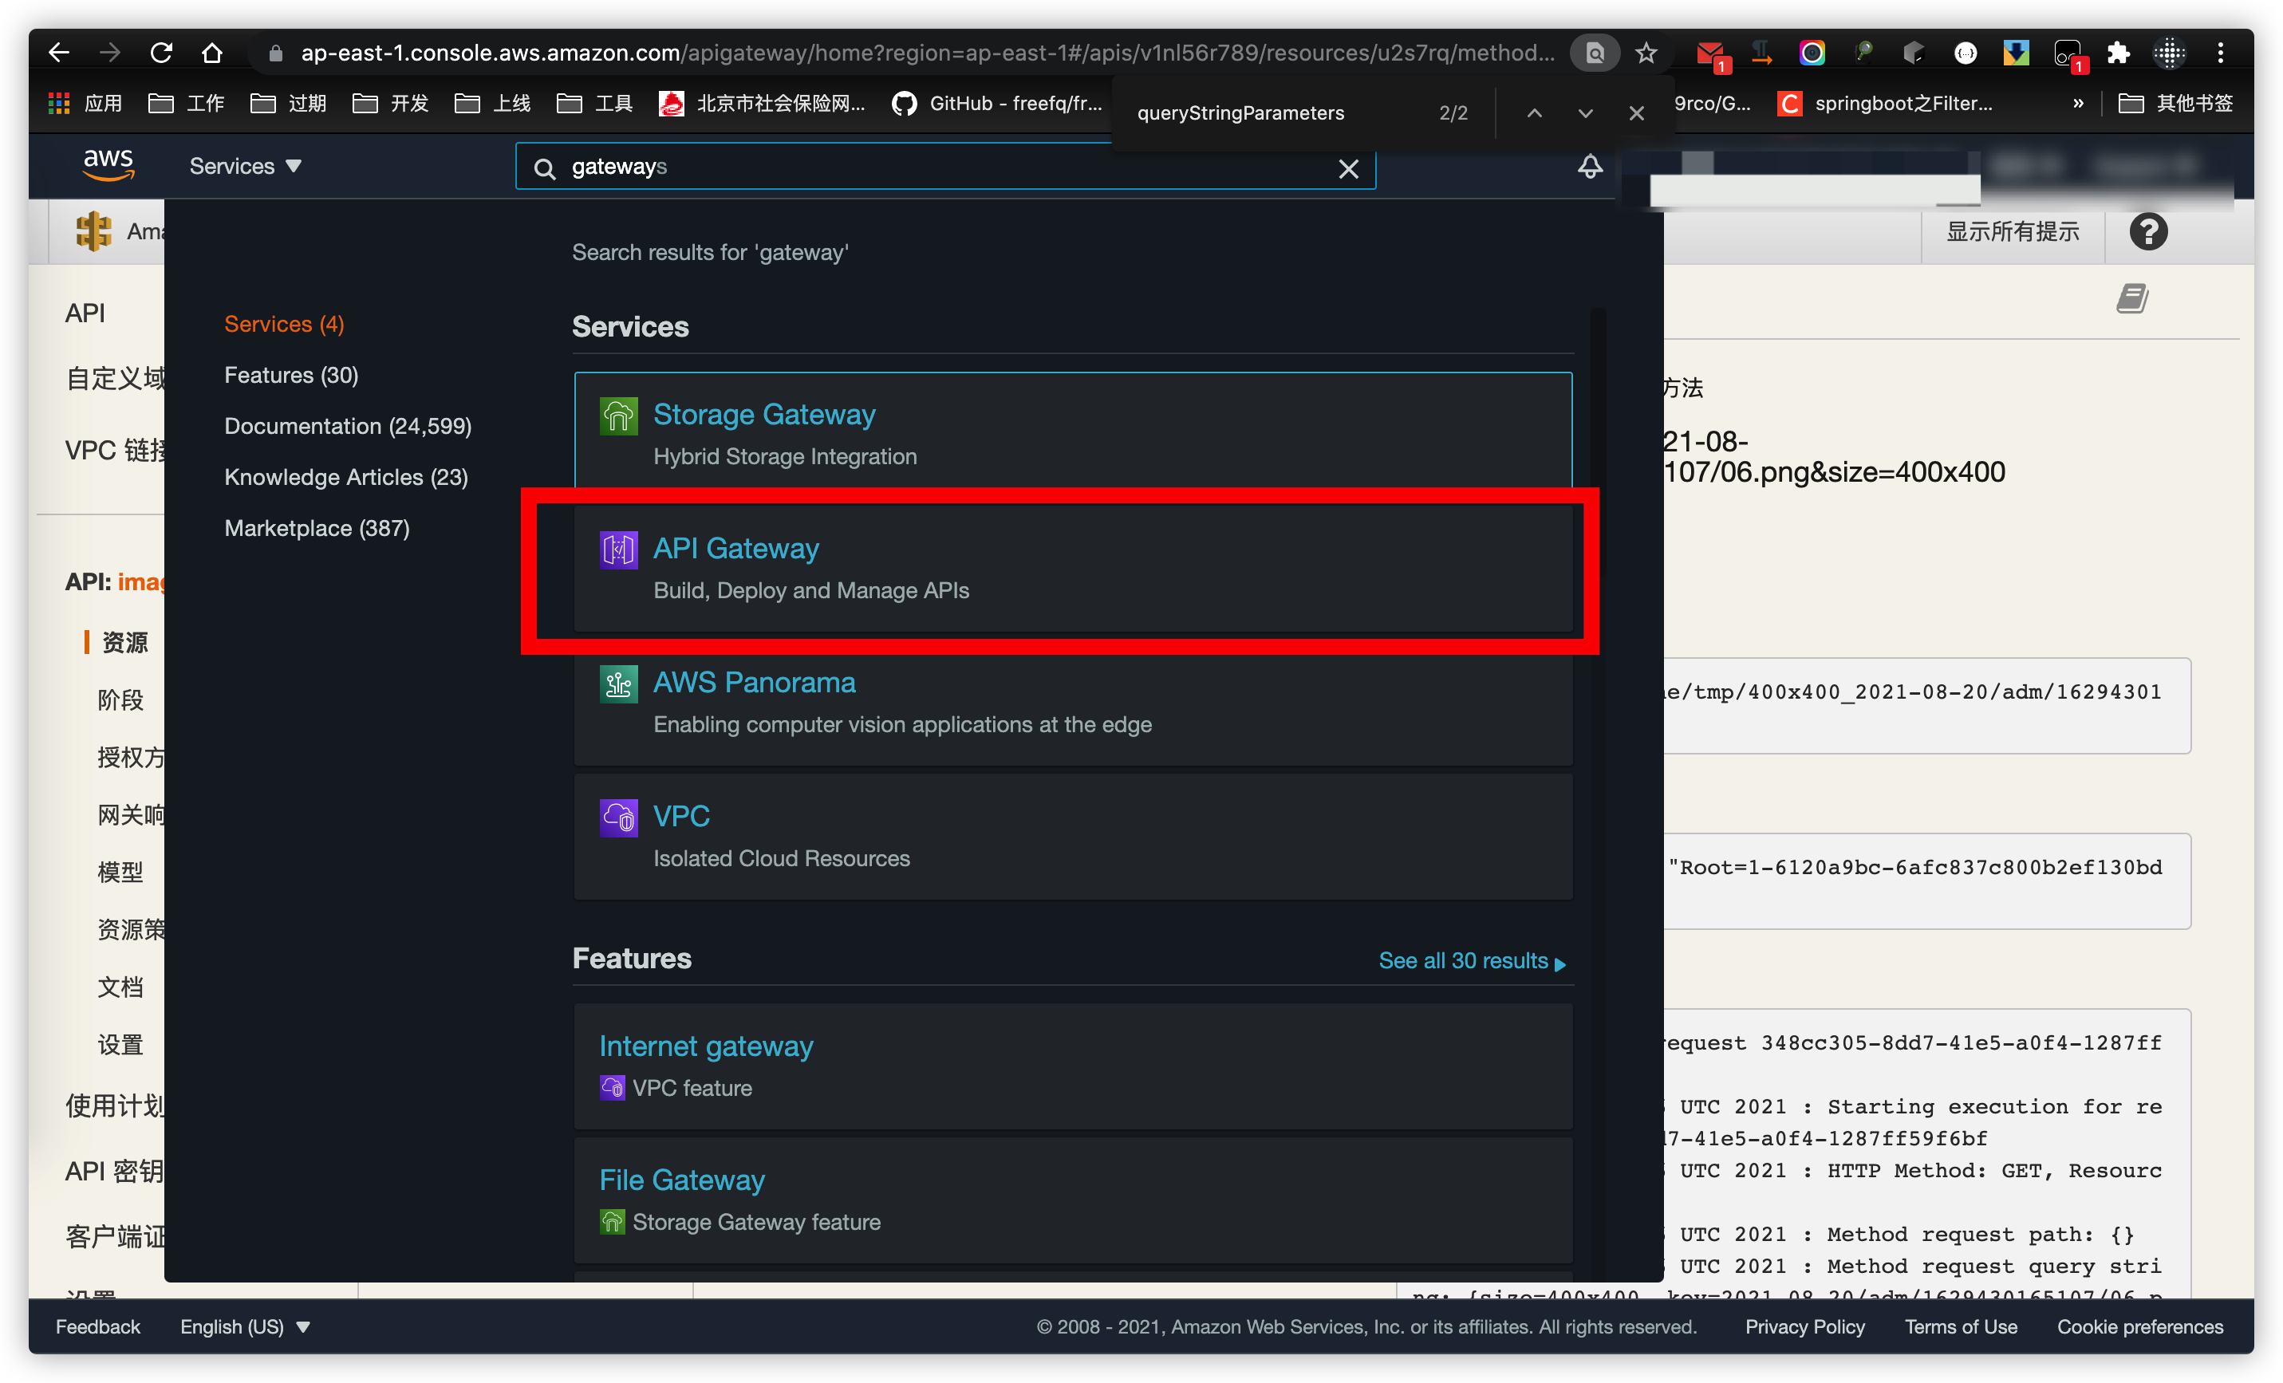Open the Terms of Use link
2283x1383 pixels.
[1960, 1326]
